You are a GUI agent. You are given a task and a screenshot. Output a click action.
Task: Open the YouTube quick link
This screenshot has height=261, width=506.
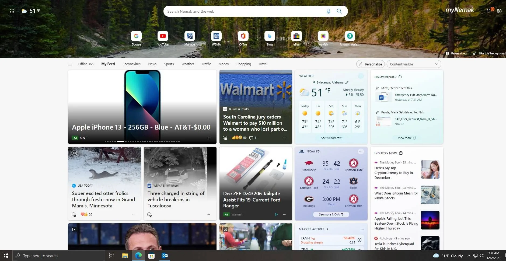point(163,38)
